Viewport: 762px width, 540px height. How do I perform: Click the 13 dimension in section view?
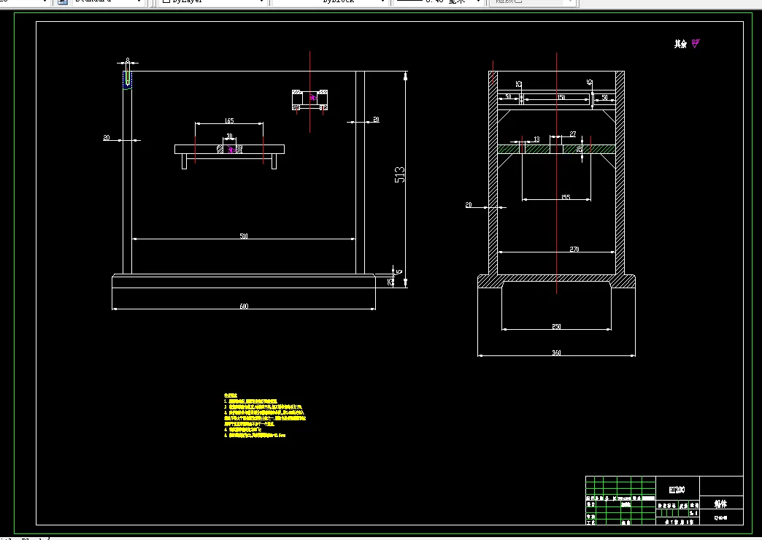point(536,139)
